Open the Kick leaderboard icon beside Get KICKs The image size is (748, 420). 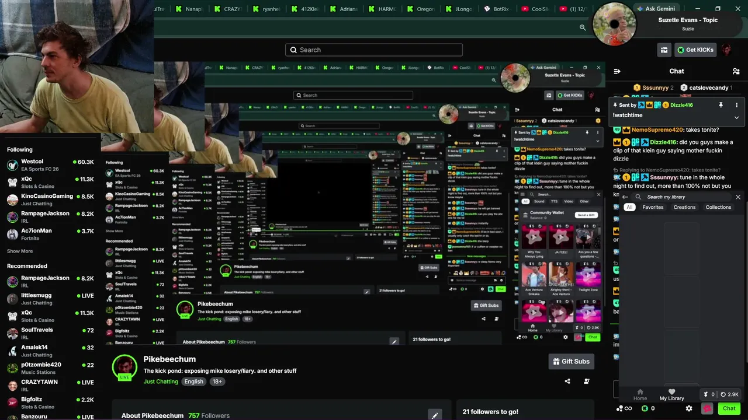click(664, 50)
